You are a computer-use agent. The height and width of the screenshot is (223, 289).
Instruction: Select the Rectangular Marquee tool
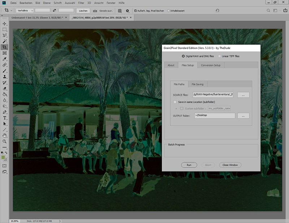click(5, 29)
